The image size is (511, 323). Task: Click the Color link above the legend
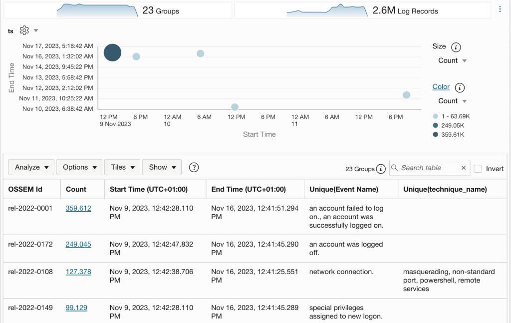click(441, 86)
